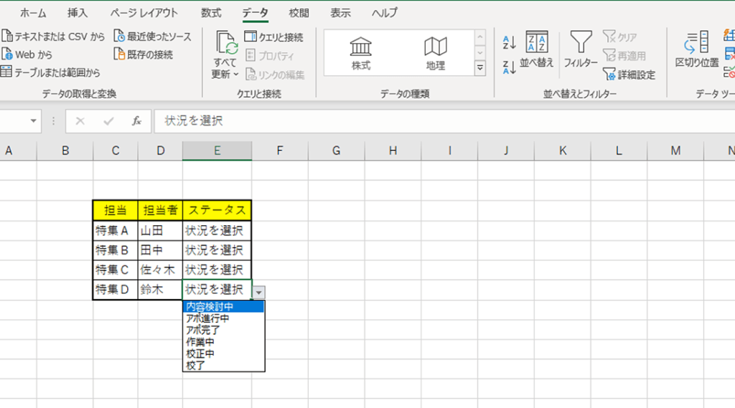Image resolution: width=735 pixels, height=408 pixels.
Task: Switch to the Formulas tab
Action: click(211, 13)
